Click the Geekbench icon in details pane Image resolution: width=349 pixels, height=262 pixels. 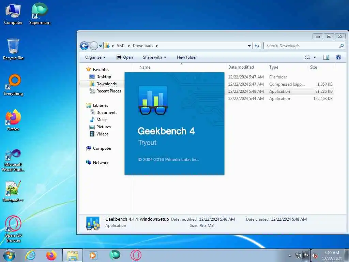click(x=93, y=223)
